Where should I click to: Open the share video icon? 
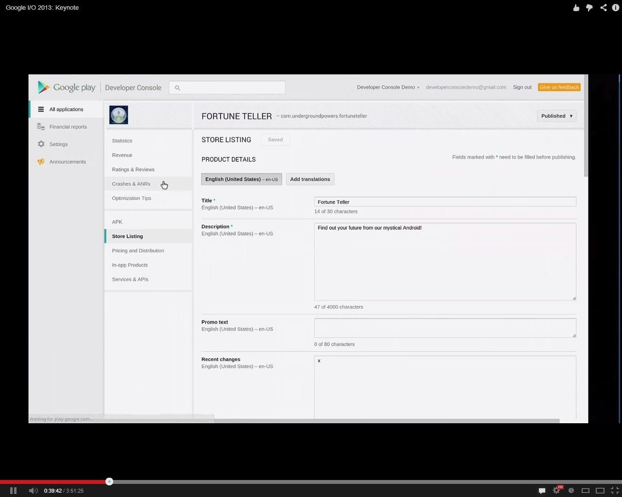603,8
